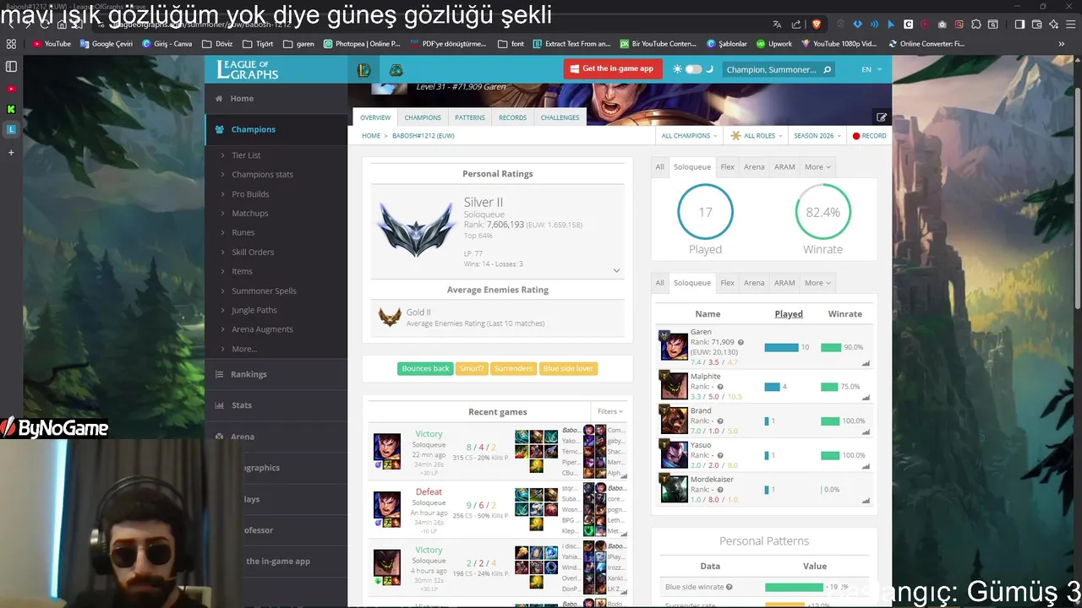Screen dimensions: 1082x608
Task: Switch to the Champions profile tab
Action: point(423,117)
